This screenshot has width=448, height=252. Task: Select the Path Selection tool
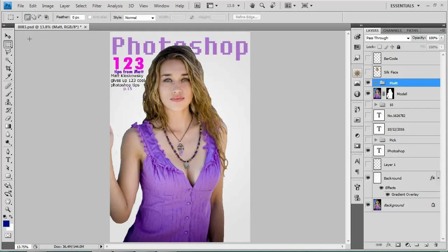[x=8, y=168]
